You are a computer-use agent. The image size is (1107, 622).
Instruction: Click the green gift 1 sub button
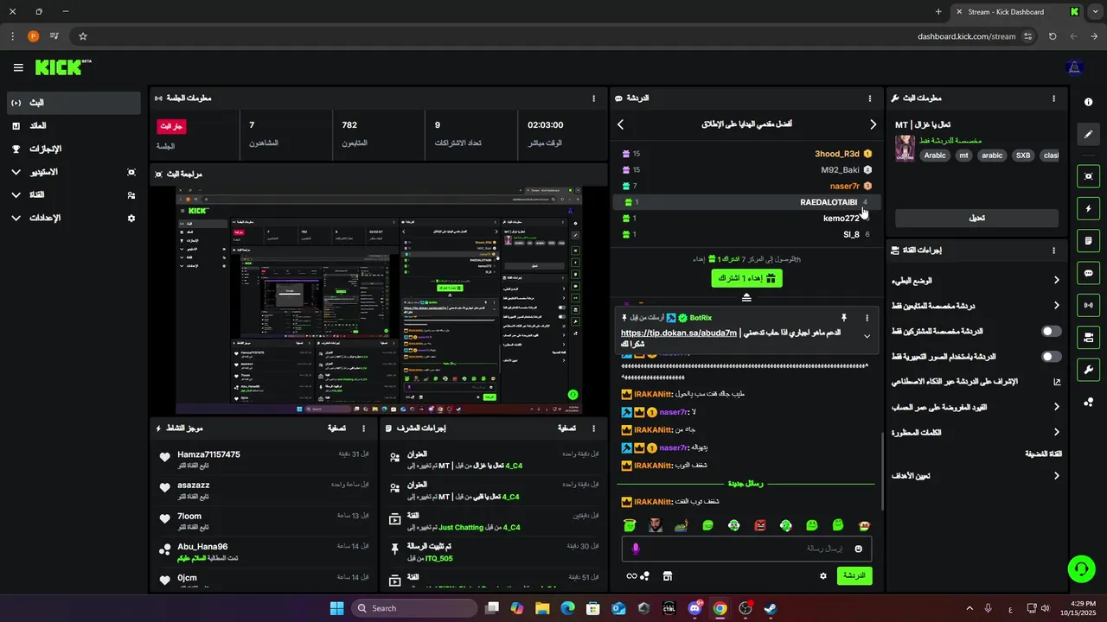click(x=746, y=278)
